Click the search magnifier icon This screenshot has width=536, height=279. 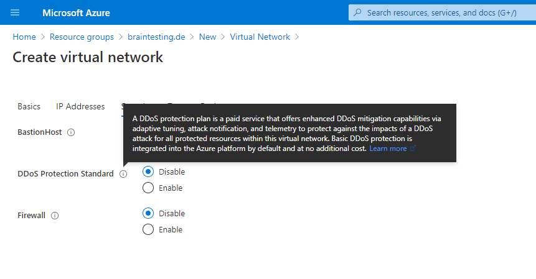(357, 12)
